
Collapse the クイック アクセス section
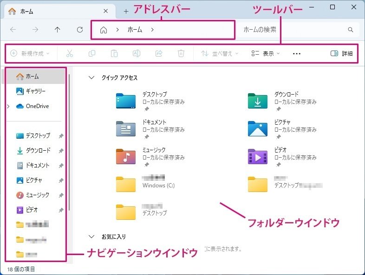point(91,77)
